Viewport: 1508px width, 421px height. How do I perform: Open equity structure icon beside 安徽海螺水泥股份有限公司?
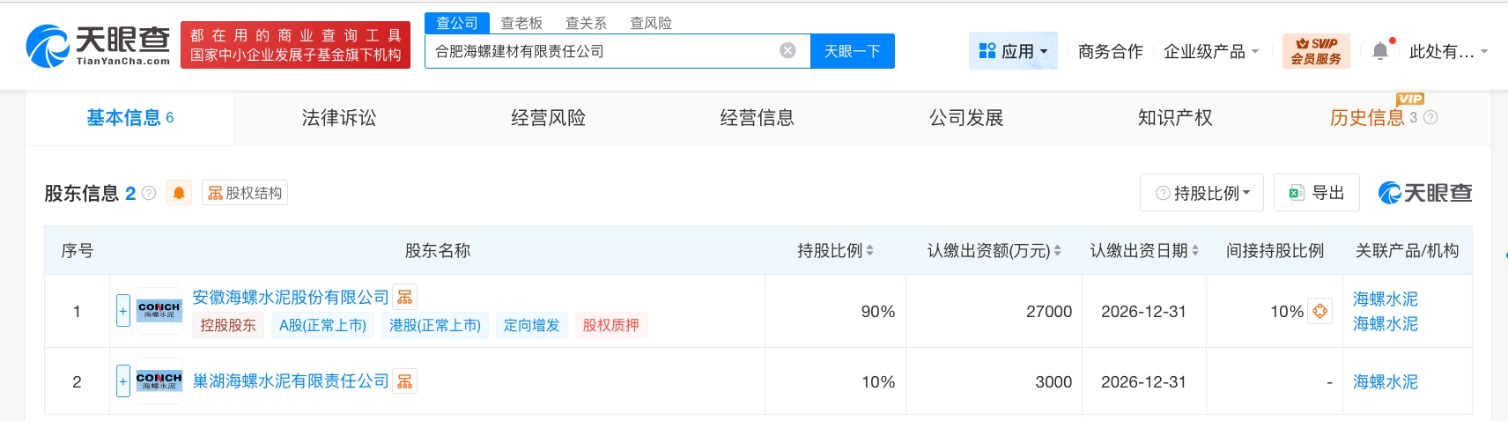405,297
